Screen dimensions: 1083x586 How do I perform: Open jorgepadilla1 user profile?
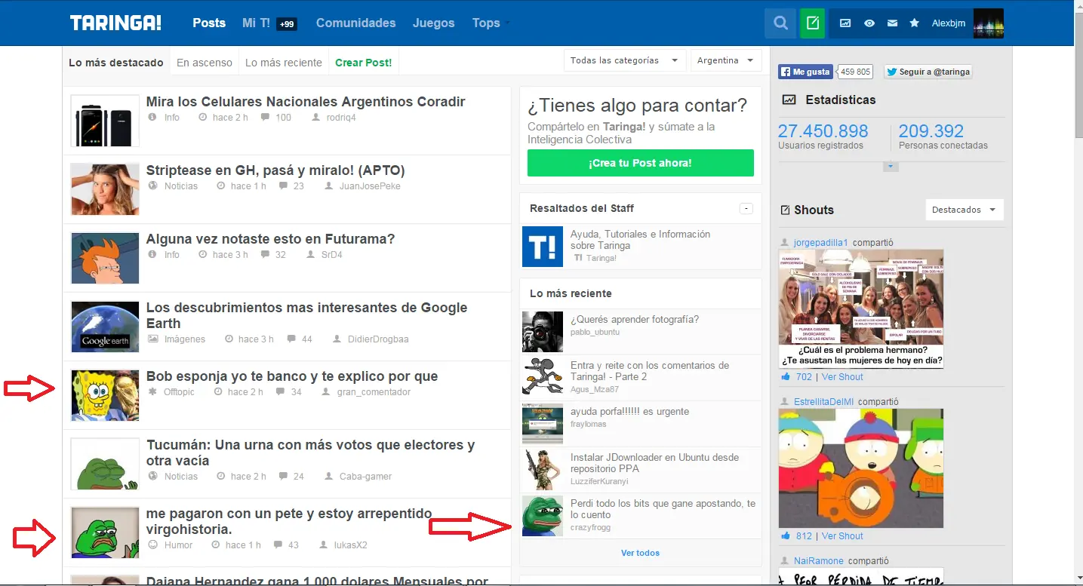[x=820, y=243]
